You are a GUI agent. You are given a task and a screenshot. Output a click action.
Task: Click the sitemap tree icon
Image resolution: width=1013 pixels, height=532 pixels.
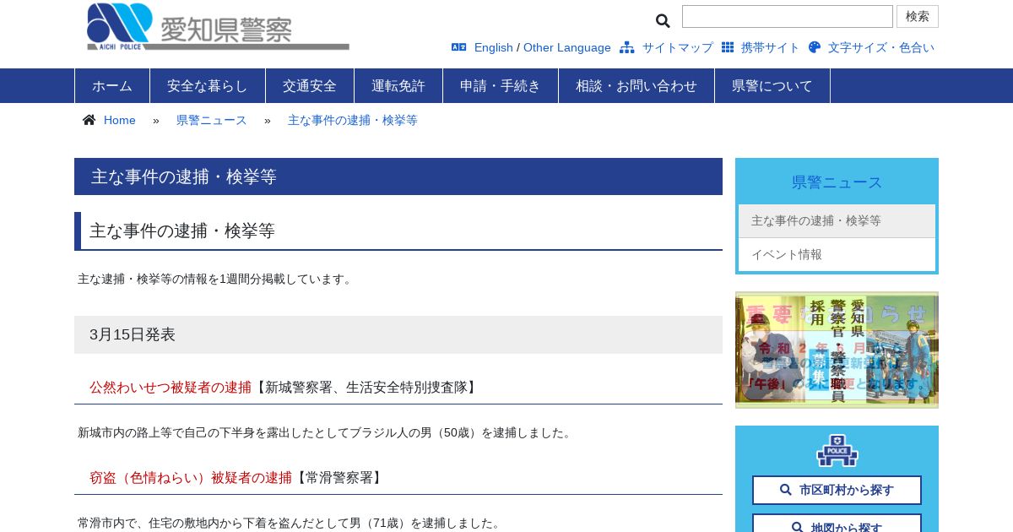626,47
